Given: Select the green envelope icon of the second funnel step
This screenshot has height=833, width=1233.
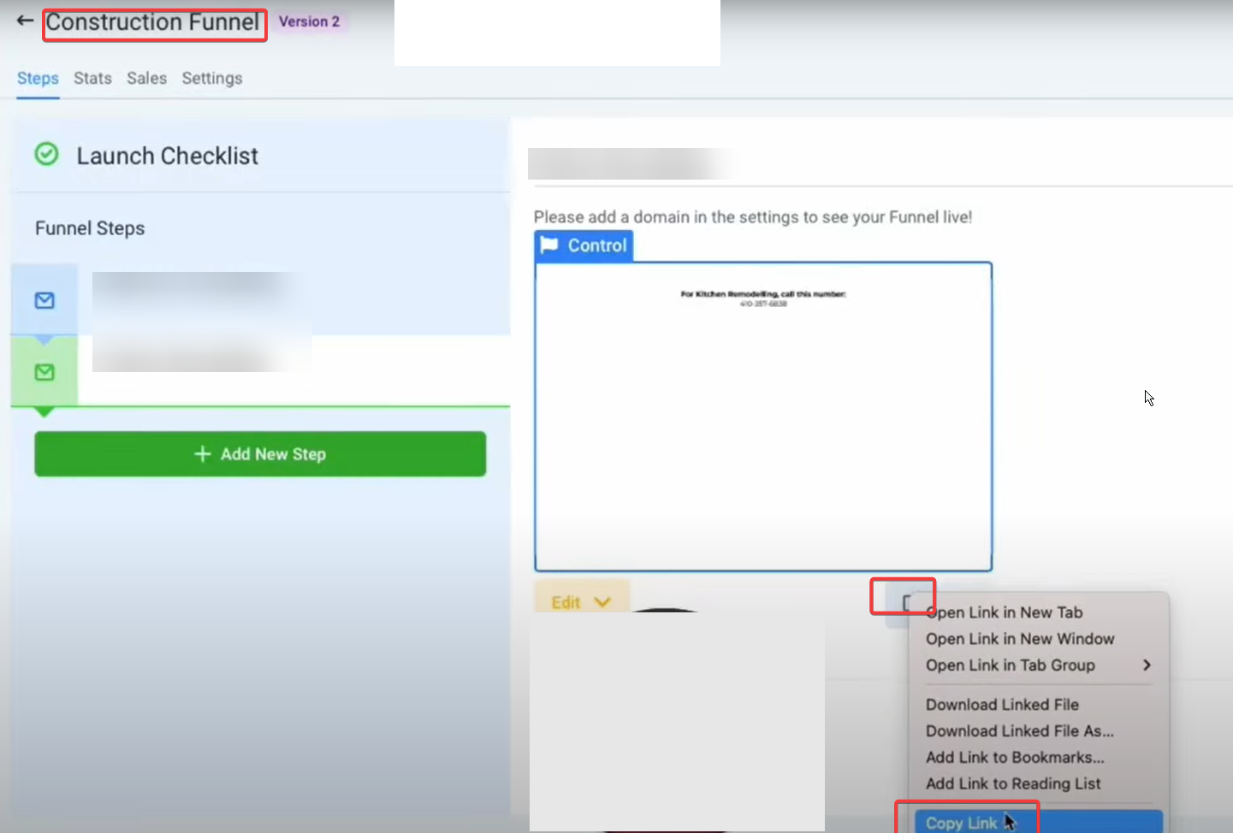Looking at the screenshot, I should [x=44, y=372].
